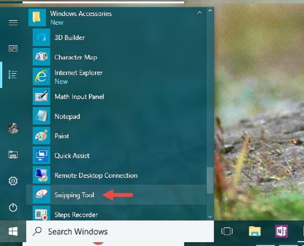The width and height of the screenshot is (304, 246).
Task: Select the Windows Accessories label
Action: 81,14
